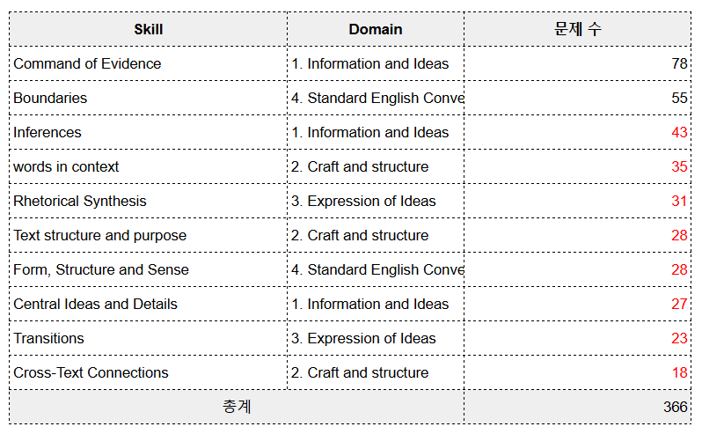
Task: Click the 문제 수 column header
Action: click(x=578, y=29)
